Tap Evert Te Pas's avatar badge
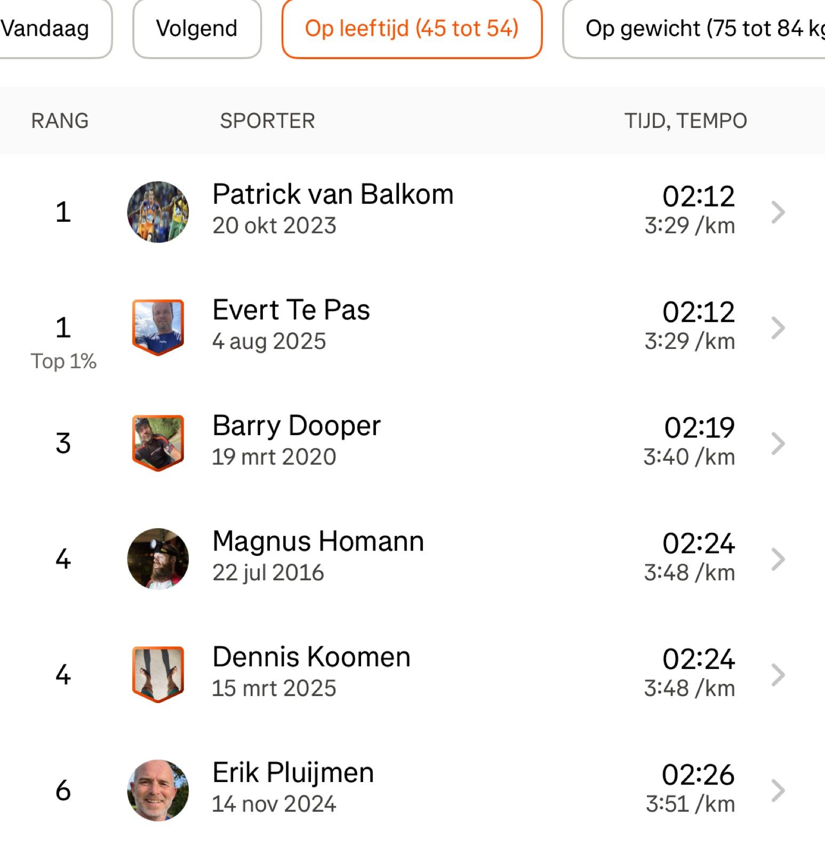The width and height of the screenshot is (825, 854). (x=158, y=328)
